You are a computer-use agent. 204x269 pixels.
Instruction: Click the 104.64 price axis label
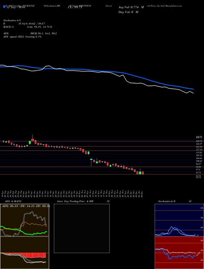coord(200,158)
